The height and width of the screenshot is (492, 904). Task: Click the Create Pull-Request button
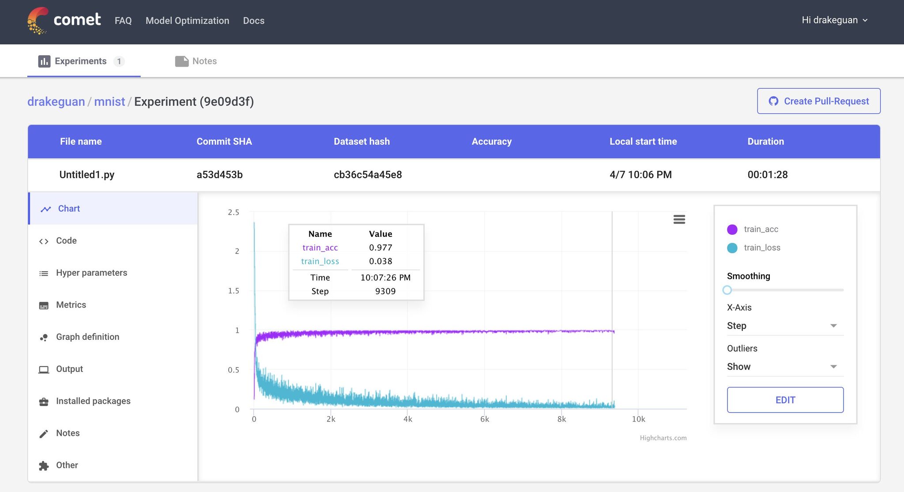[x=819, y=101]
